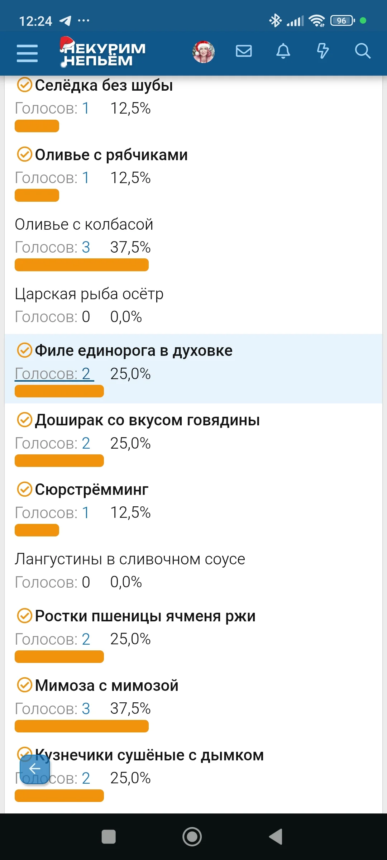Open the user profile avatar
This screenshot has height=860, width=387.
tap(204, 52)
